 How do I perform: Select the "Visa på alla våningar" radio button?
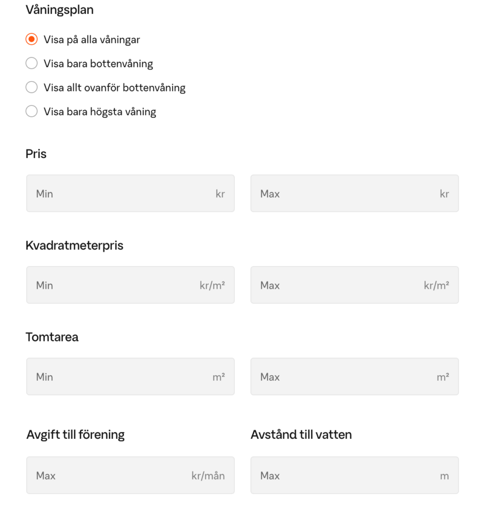pyautogui.click(x=31, y=40)
